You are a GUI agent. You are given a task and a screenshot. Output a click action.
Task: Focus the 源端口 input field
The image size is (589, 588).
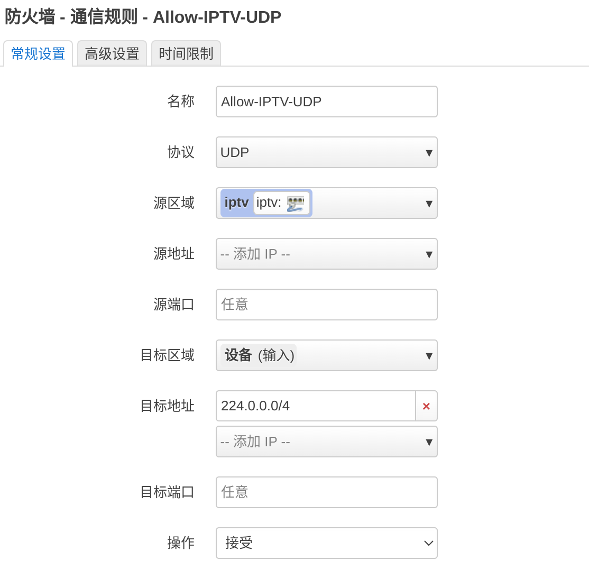point(326,305)
